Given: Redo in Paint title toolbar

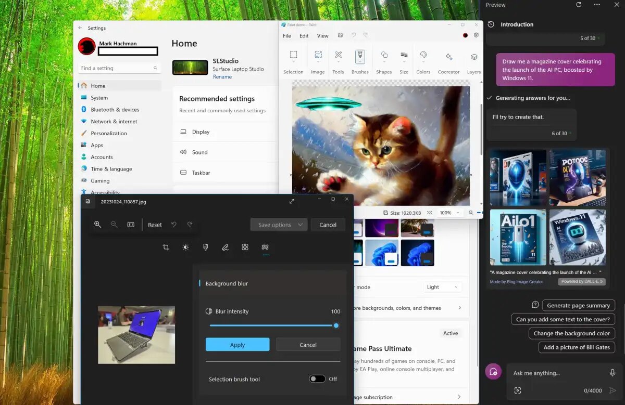Looking at the screenshot, I should [366, 35].
